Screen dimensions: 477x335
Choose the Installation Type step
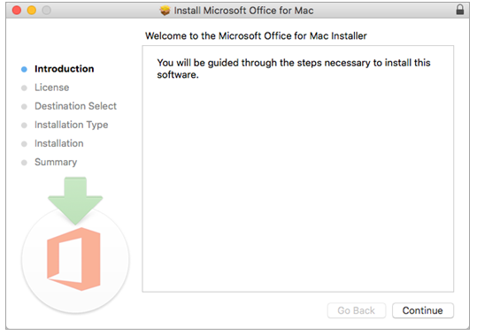pyautogui.click(x=71, y=125)
